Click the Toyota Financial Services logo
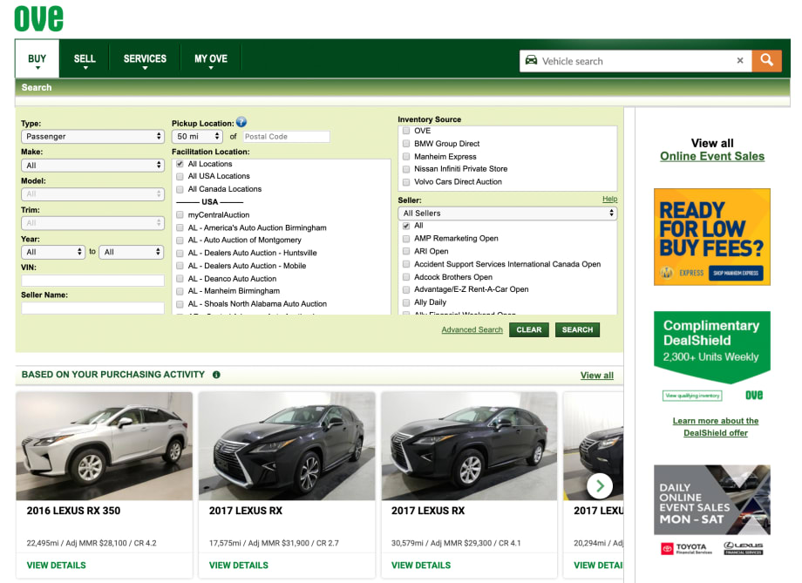The width and height of the screenshot is (802, 583). pos(686,549)
